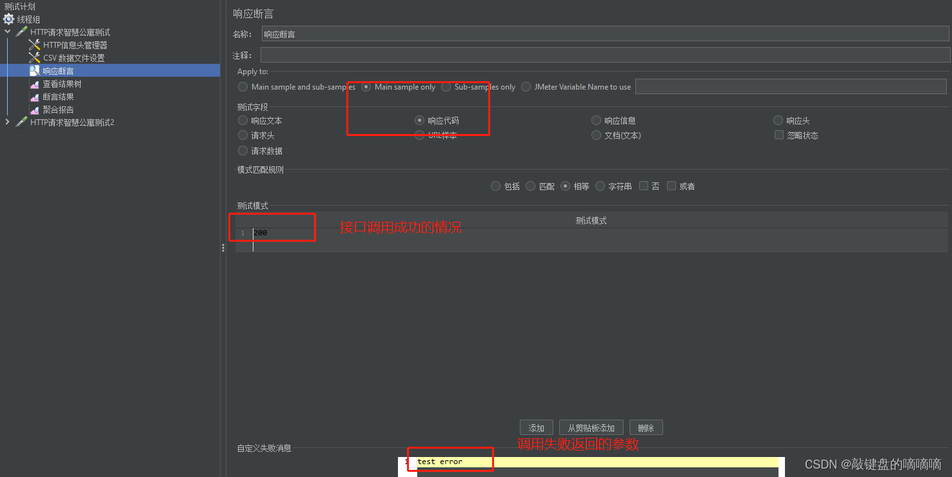
Task: Click into the 名称 input field
Action: click(x=606, y=34)
